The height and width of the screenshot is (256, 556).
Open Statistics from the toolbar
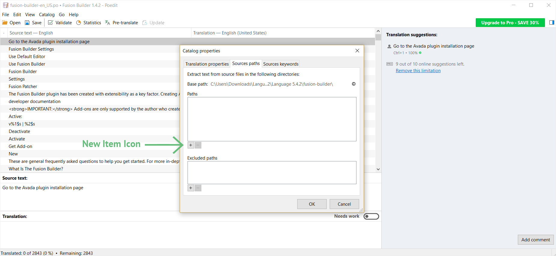[x=89, y=23]
